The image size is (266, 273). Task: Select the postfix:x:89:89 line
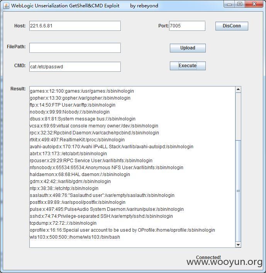[78, 202]
